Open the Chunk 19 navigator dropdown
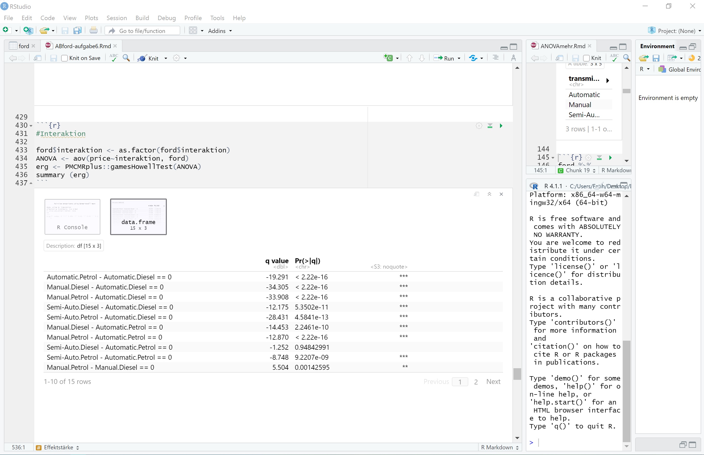This screenshot has height=455, width=704. (577, 170)
